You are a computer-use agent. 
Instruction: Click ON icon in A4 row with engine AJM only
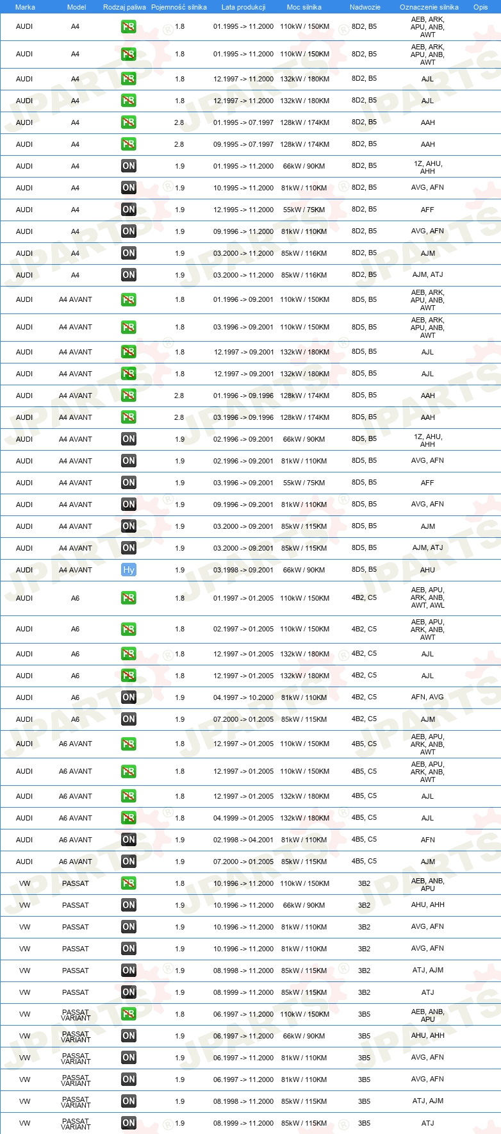pyautogui.click(x=129, y=253)
